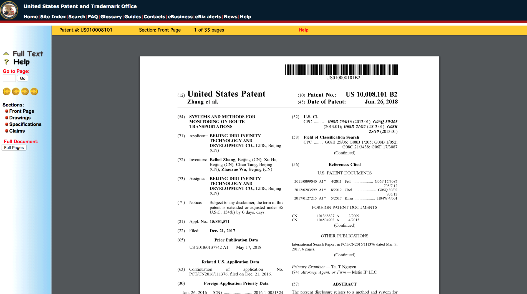
Task: Click Full Document: label in sidebar
Action: coord(21,141)
